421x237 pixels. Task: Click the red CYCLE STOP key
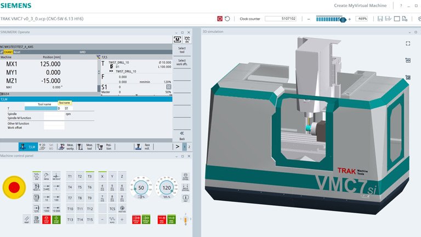[47, 219]
